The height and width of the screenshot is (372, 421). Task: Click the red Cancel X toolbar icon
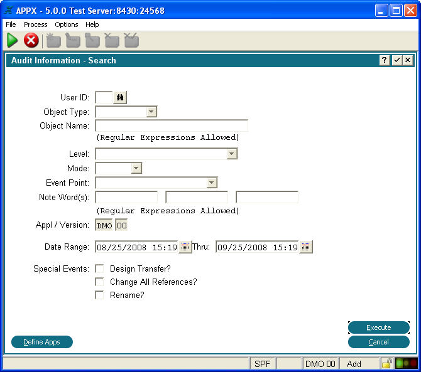(x=31, y=41)
